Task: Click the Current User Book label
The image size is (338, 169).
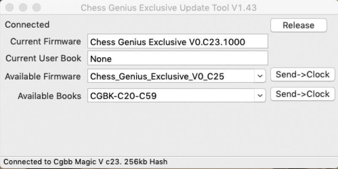Action: pyautogui.click(x=43, y=58)
